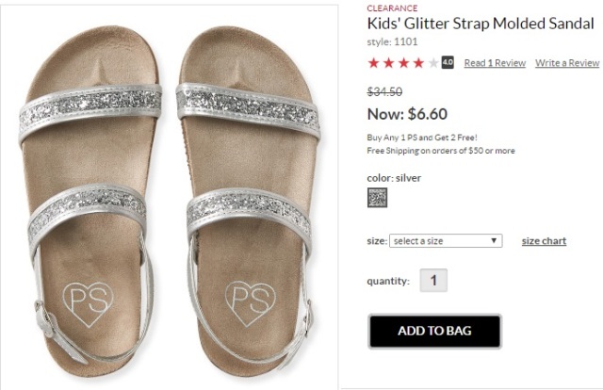Screen dimensions: 603x390
Task: Add the sandal to bag
Action: (x=434, y=332)
